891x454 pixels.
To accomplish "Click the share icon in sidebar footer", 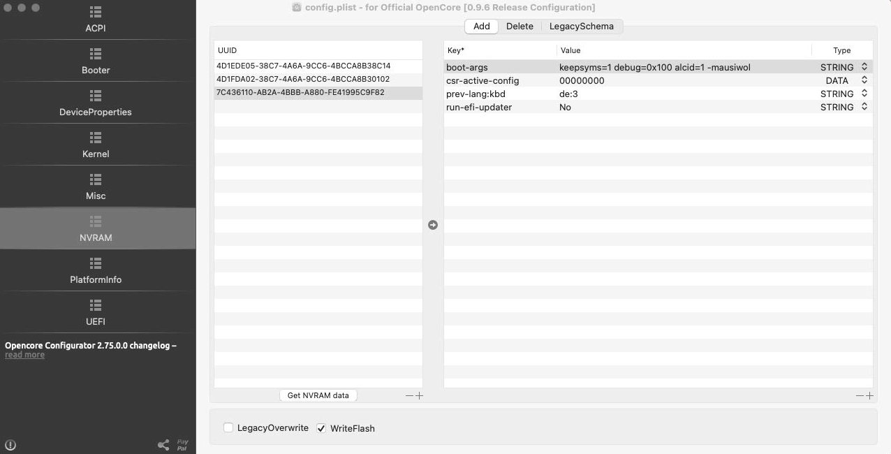I will point(163,445).
